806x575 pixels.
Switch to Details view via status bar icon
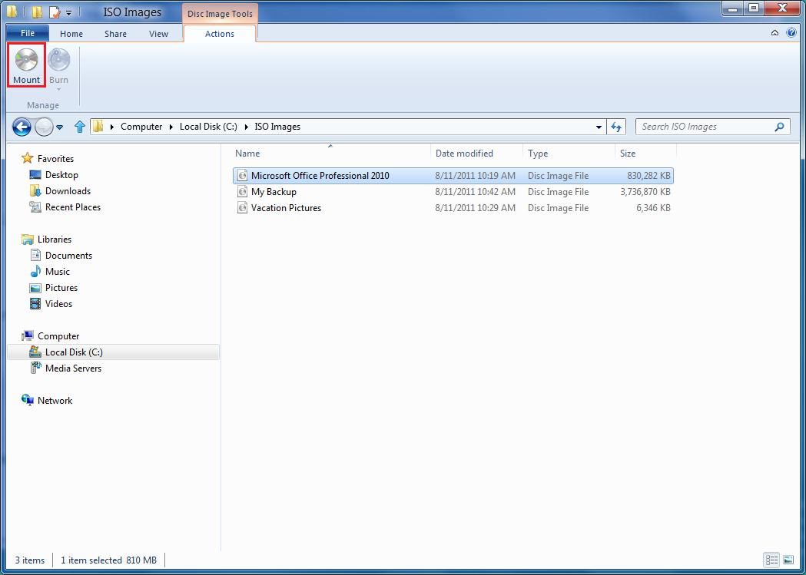771,560
